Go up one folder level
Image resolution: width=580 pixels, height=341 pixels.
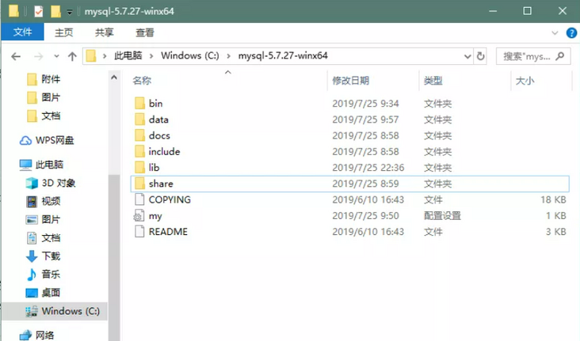pyautogui.click(x=72, y=56)
